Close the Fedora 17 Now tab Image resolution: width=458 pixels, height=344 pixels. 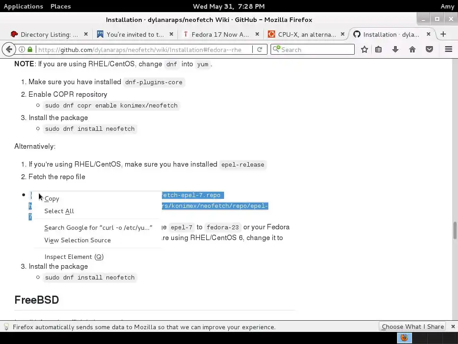click(257, 34)
